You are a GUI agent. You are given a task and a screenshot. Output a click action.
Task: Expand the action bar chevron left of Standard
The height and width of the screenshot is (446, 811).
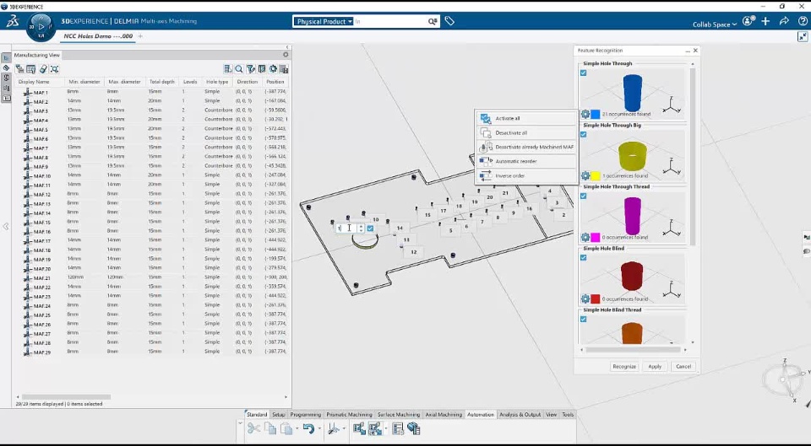click(x=240, y=423)
